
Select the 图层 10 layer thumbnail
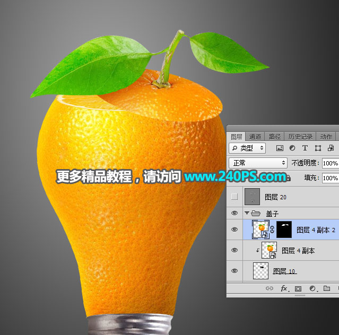point(260,271)
